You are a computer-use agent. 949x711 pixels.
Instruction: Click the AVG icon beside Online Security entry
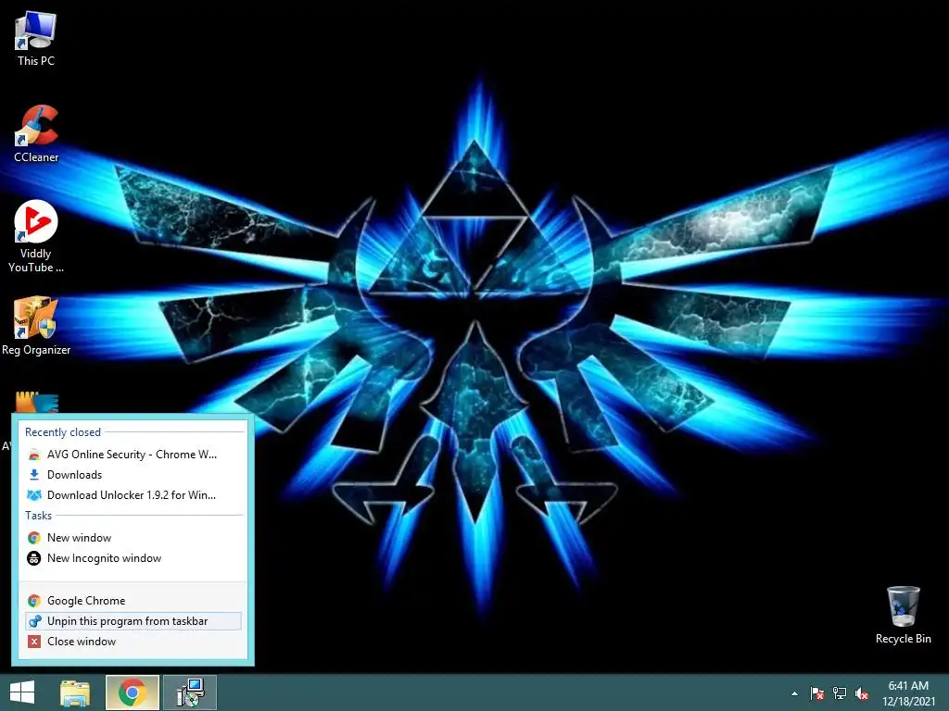point(34,455)
